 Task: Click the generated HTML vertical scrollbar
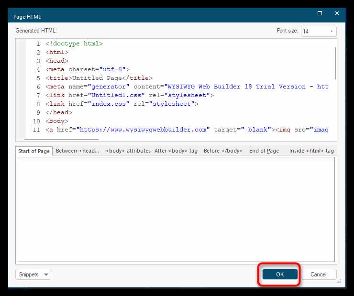pos(335,62)
